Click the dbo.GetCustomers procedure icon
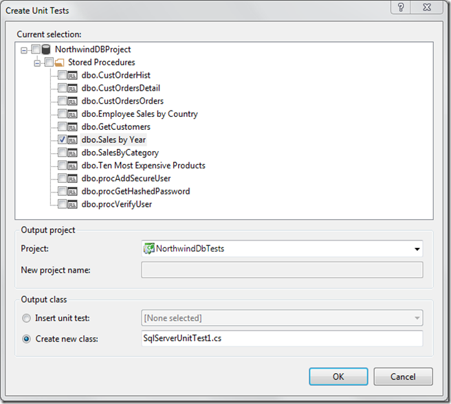451x404 pixels. point(72,127)
